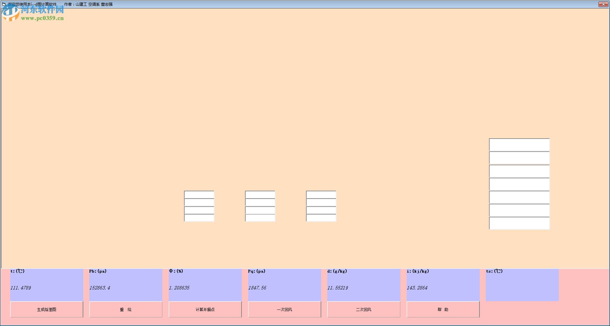
Task: Click the t:(℃) label
Action: pos(17,271)
